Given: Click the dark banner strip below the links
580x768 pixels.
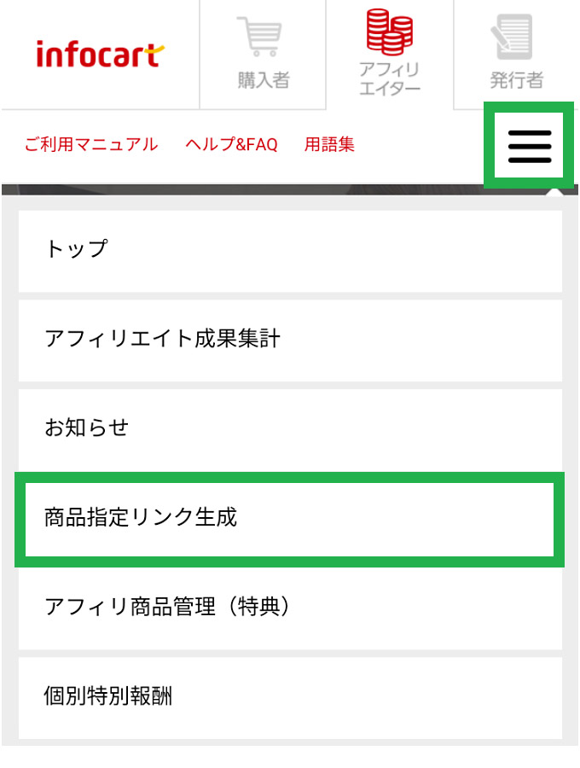Looking at the screenshot, I should (x=239, y=189).
